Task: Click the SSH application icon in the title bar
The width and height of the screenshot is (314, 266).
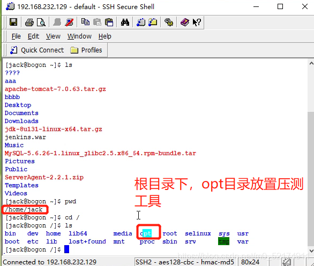Action: (10, 6)
